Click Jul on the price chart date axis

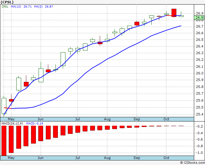78,119
